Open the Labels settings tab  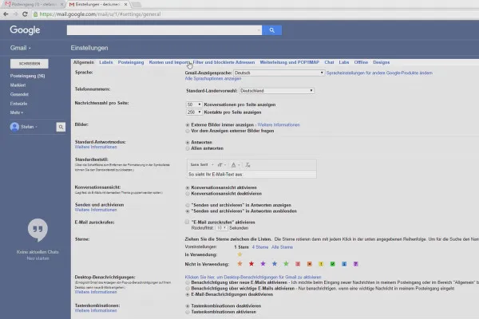click(106, 62)
